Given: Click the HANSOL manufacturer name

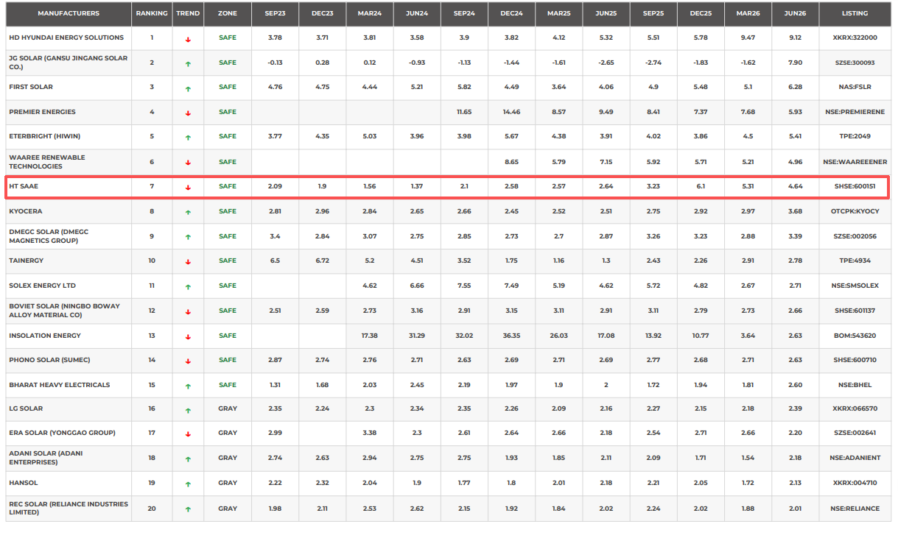Looking at the screenshot, I should click(x=24, y=483).
